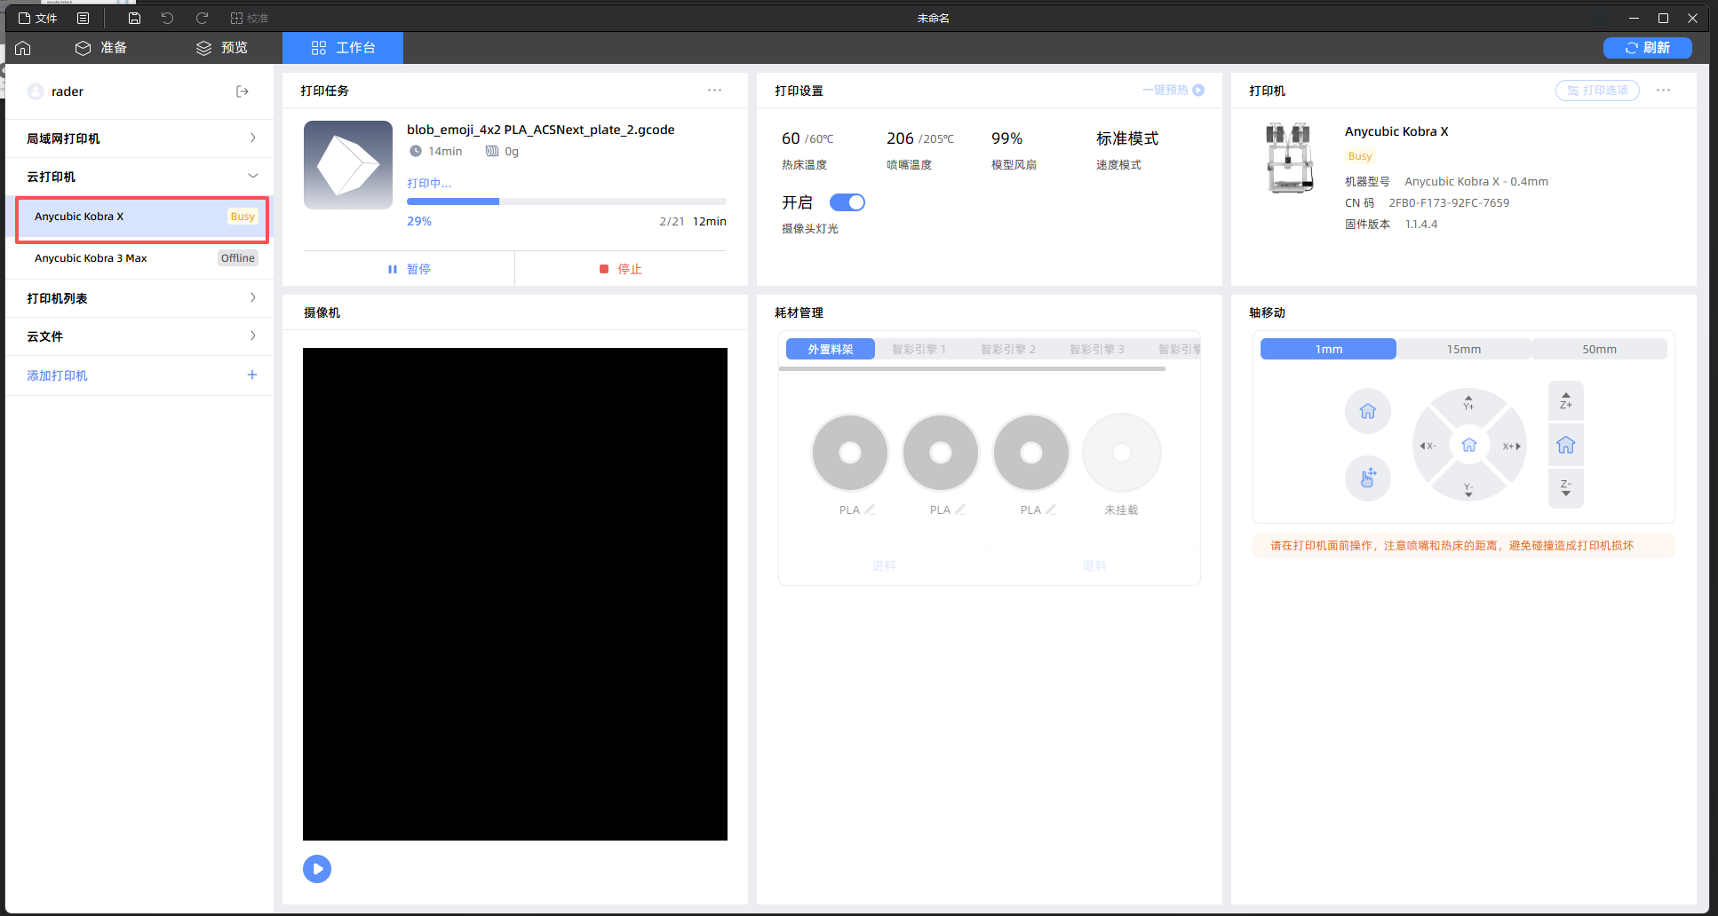Select Anycubic Kobra X printer
The width and height of the screenshot is (1718, 916).
pyautogui.click(x=142, y=217)
